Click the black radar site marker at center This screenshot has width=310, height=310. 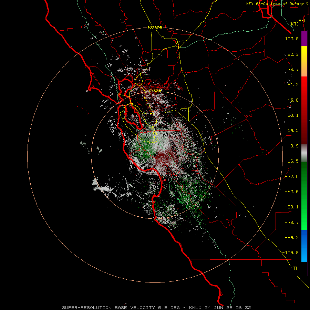click(155, 155)
